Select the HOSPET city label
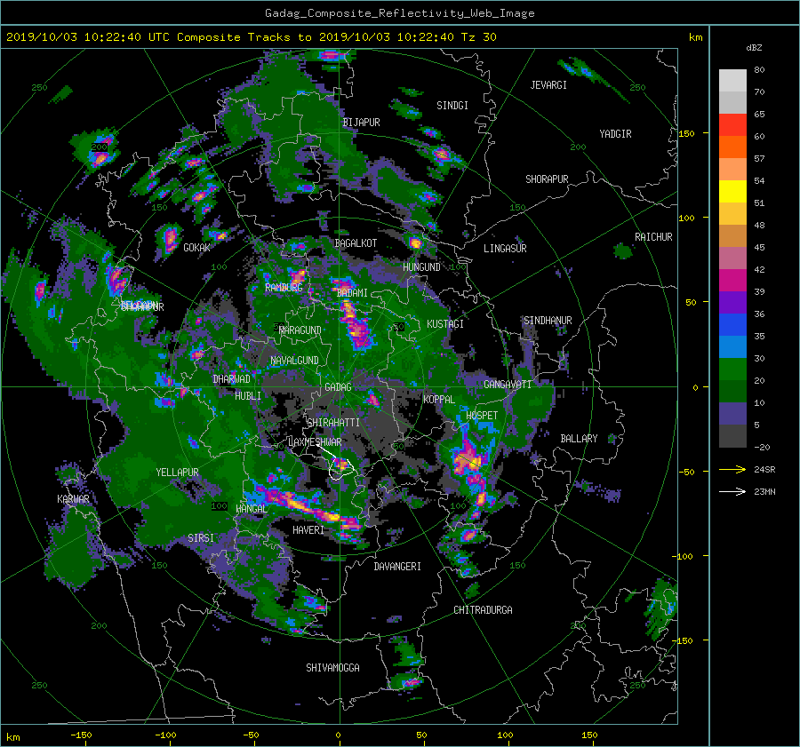This screenshot has height=747, width=800. tap(482, 416)
